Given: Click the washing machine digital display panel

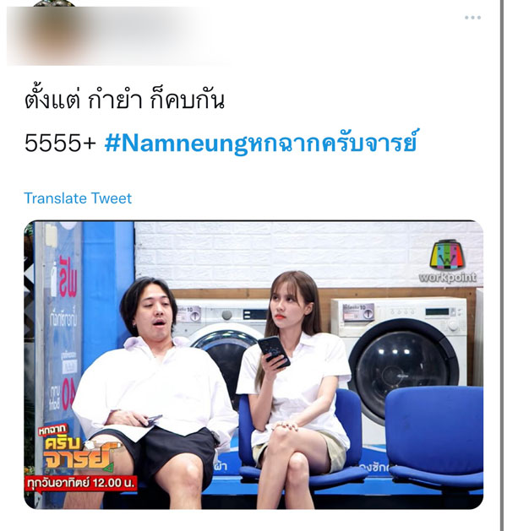Looking at the screenshot, I should 437,312.
